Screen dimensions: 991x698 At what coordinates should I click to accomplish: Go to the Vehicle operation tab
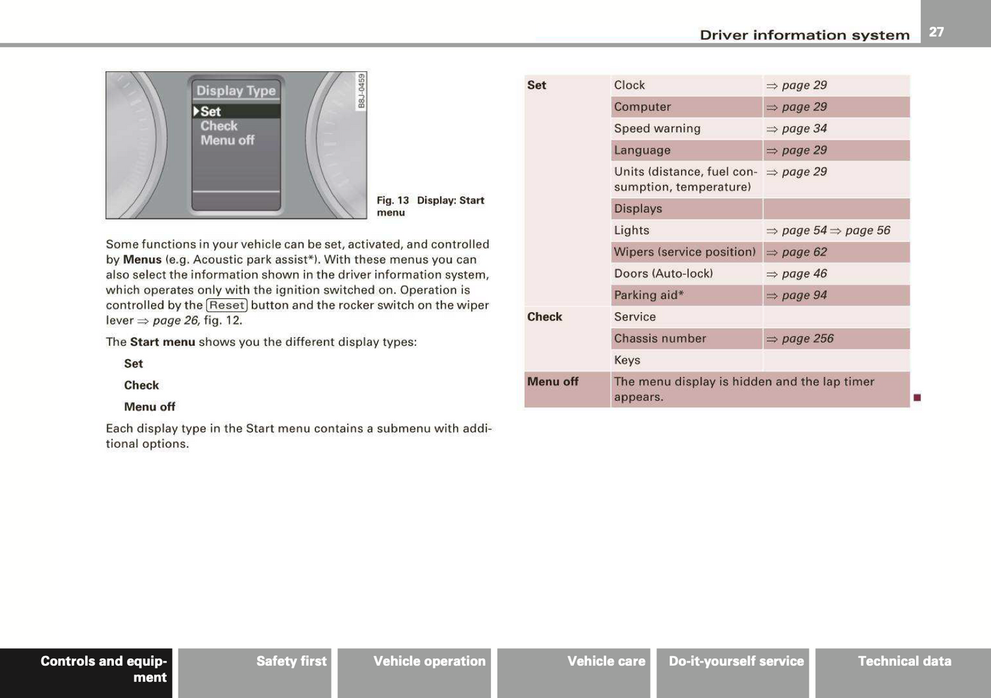pos(414,672)
